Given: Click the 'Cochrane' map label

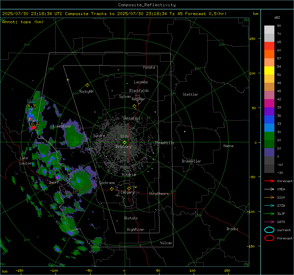Looking at the screenshot, I should pyautogui.click(x=107, y=183).
